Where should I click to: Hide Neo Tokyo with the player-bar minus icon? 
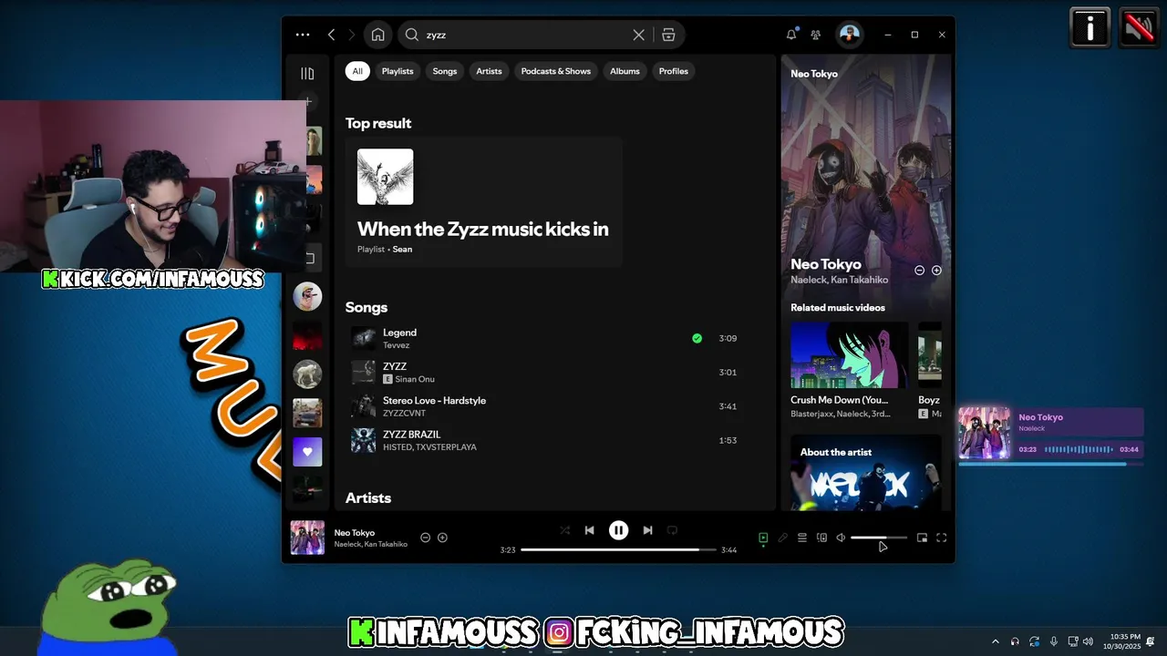coord(425,538)
